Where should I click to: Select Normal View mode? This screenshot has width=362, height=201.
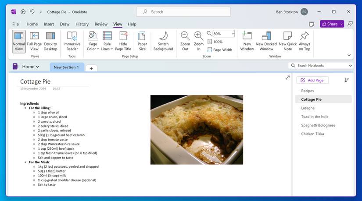pos(19,42)
